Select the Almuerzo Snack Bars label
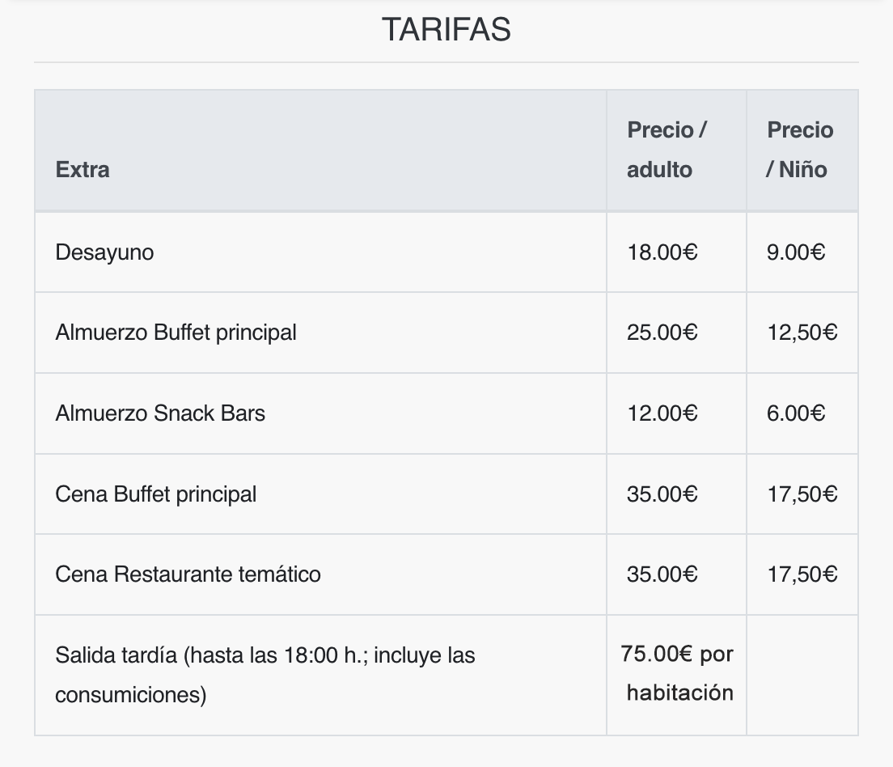893x767 pixels. click(160, 413)
